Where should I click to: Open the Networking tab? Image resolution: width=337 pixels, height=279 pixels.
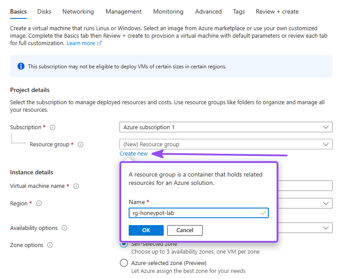[78, 12]
